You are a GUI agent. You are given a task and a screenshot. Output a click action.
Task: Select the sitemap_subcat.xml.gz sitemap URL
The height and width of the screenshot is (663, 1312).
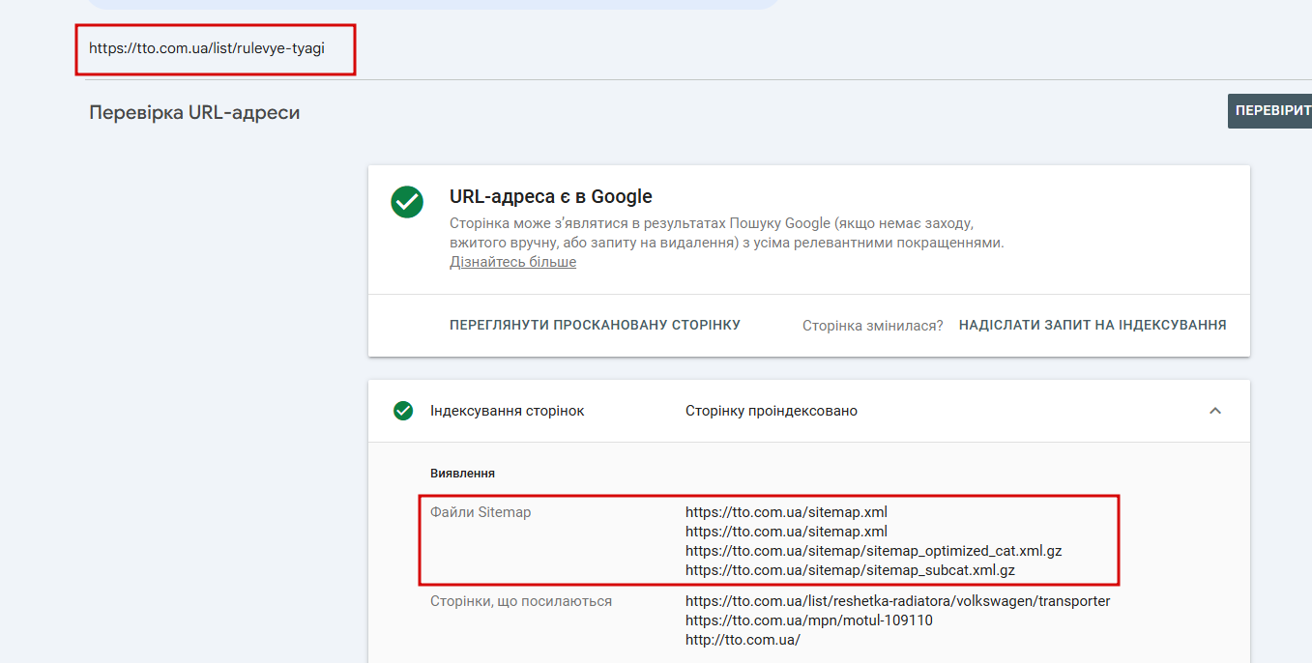pyautogui.click(x=850, y=570)
